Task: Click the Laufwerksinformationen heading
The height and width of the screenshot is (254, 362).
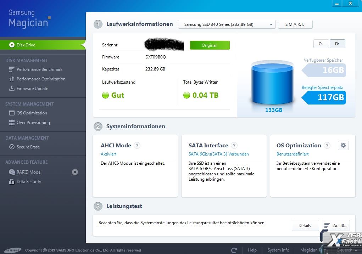Action: click(139, 24)
